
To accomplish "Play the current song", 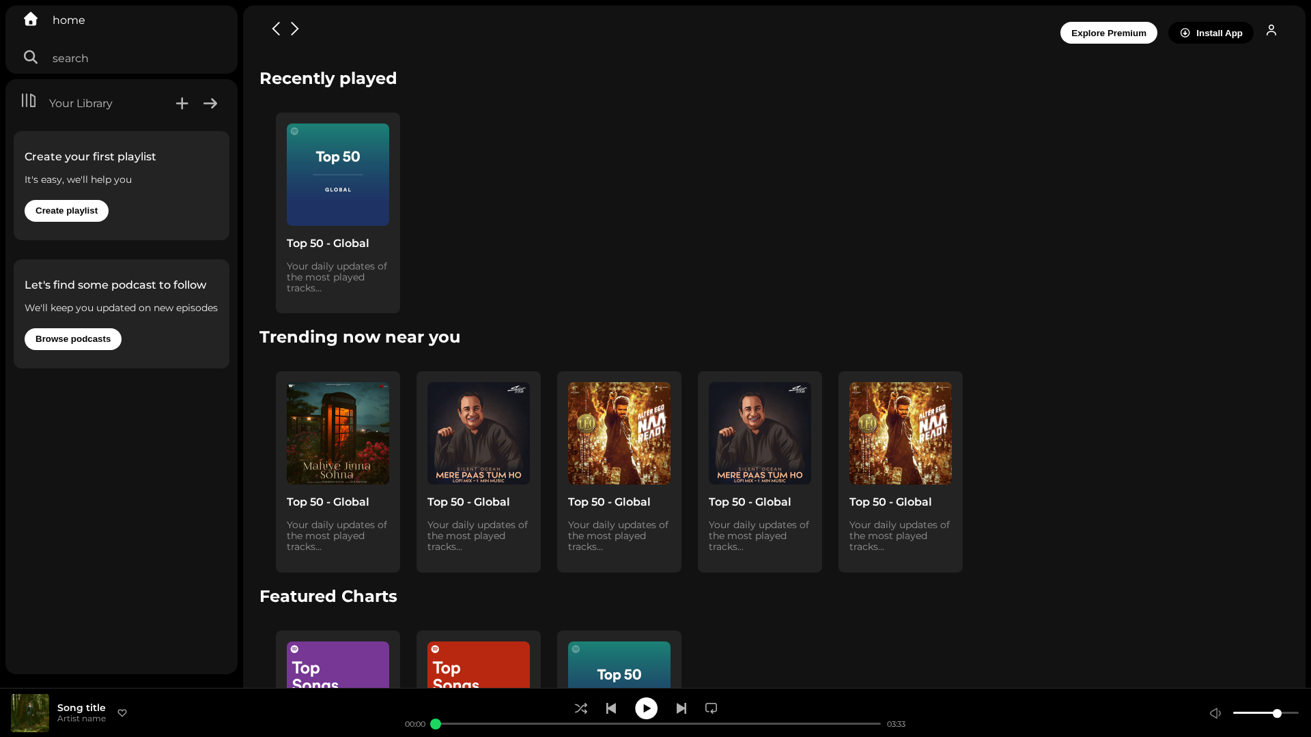I will pyautogui.click(x=647, y=708).
